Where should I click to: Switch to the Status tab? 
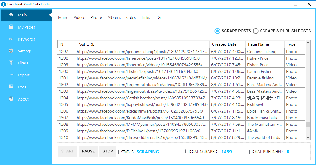tap(131, 18)
